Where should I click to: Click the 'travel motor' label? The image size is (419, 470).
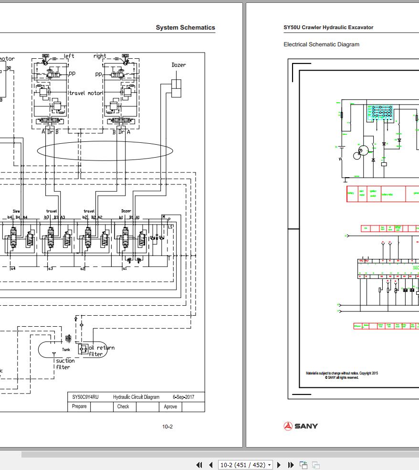pos(86,93)
